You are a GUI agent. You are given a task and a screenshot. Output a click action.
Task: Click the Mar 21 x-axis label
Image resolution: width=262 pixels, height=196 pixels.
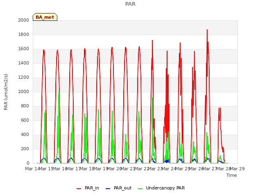(128, 169)
